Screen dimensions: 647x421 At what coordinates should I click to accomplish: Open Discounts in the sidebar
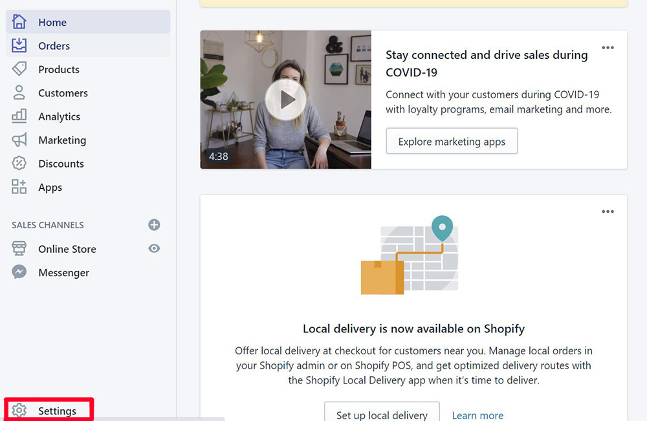tap(88, 163)
